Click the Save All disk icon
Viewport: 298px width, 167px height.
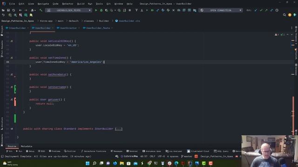[x=8, y=10]
